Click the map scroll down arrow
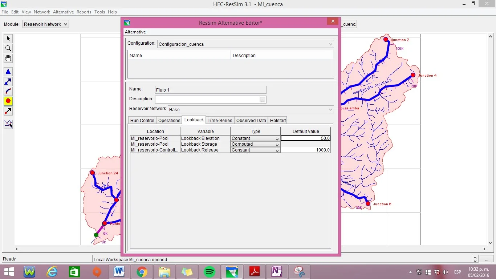The height and width of the screenshot is (279, 496). point(491,243)
